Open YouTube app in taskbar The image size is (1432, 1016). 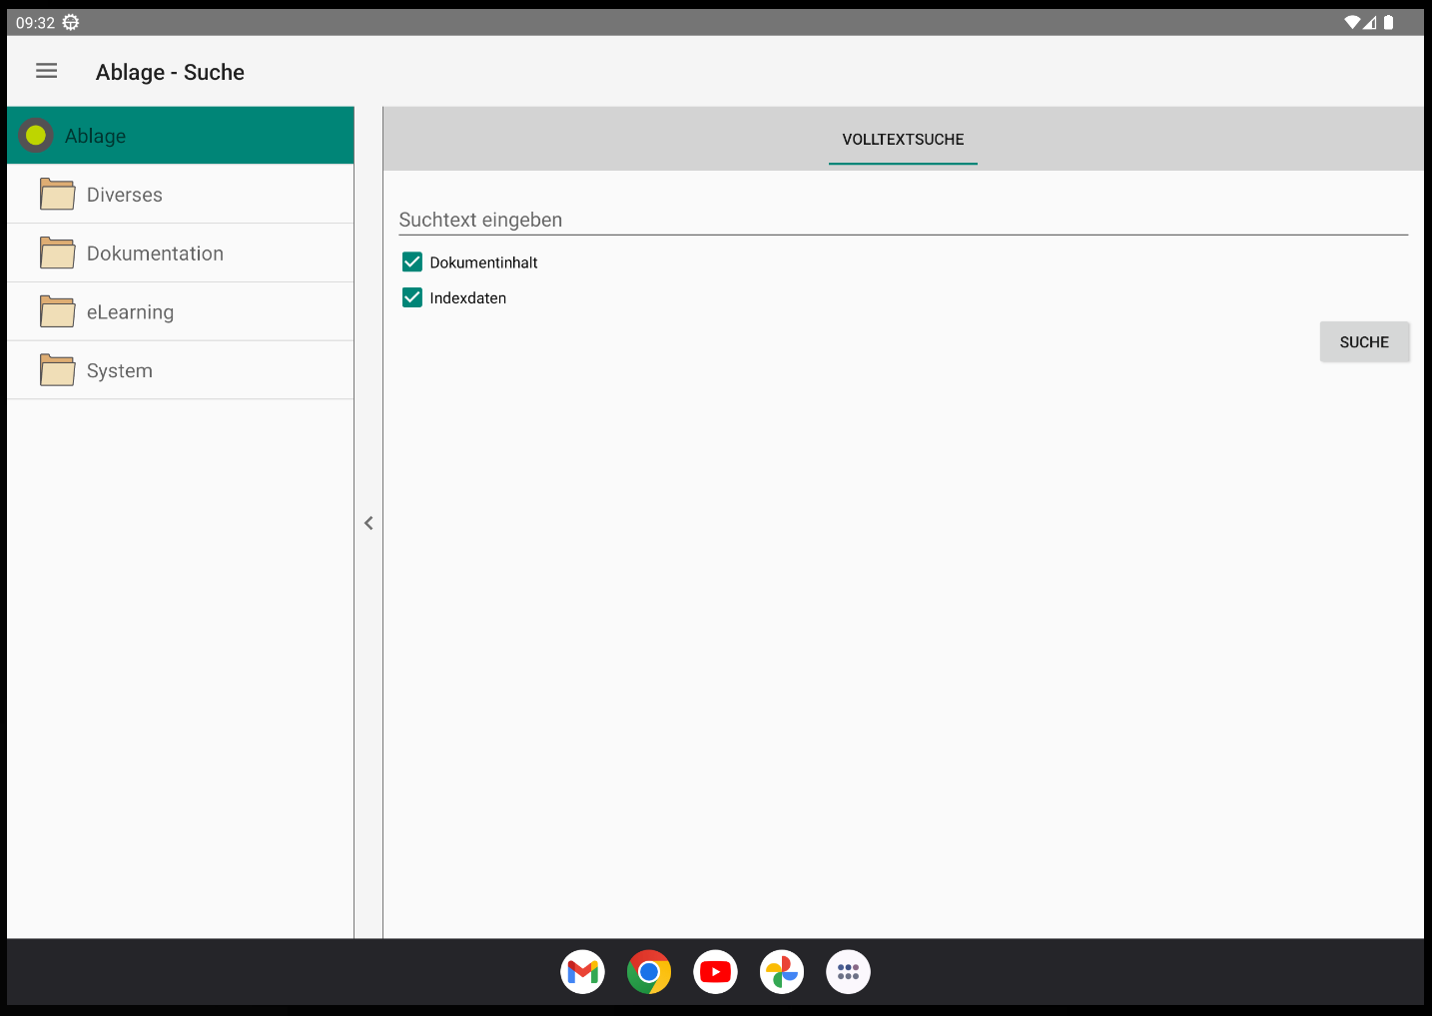(715, 971)
